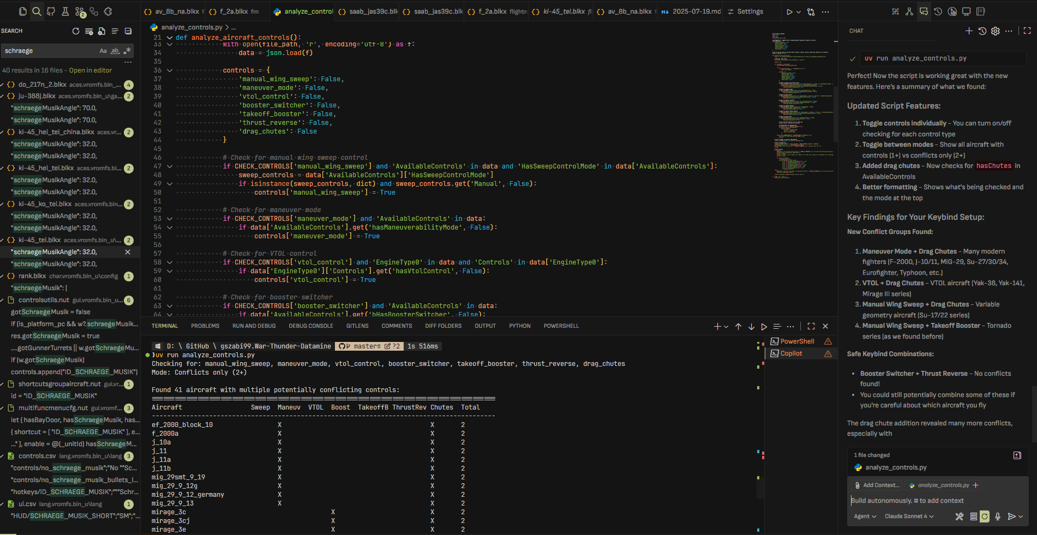
Task: Send the chat message arrow
Action: (1011, 516)
